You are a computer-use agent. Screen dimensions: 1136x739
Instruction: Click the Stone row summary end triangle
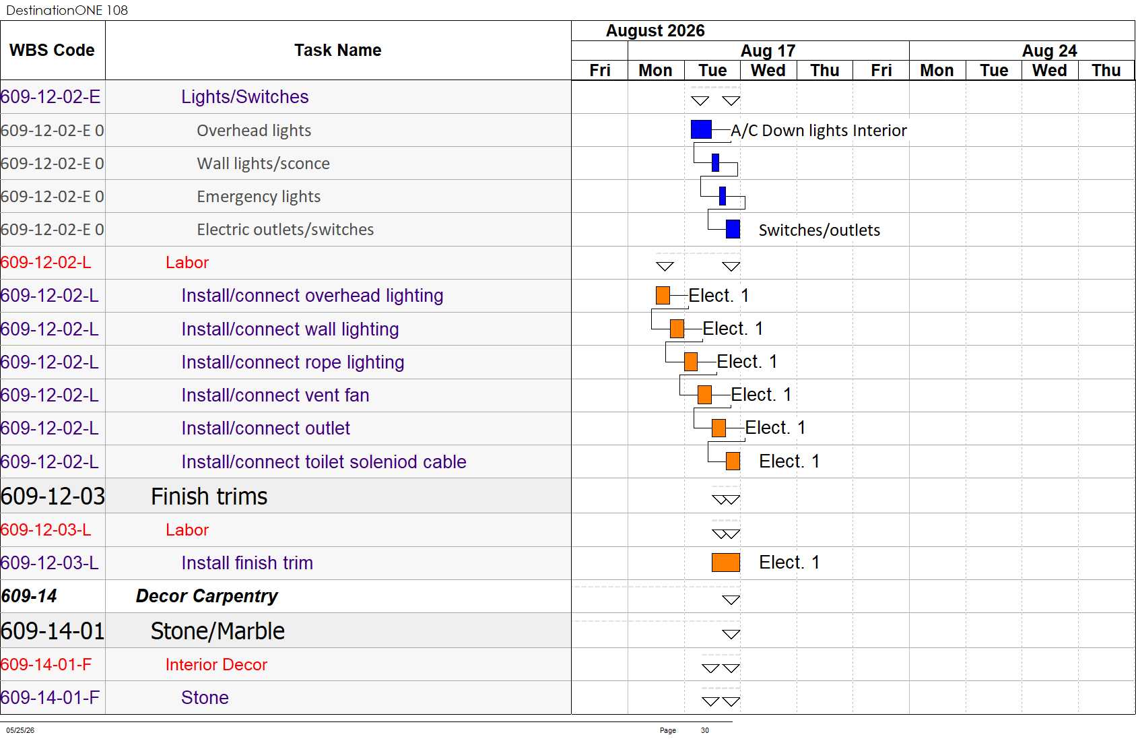click(731, 702)
